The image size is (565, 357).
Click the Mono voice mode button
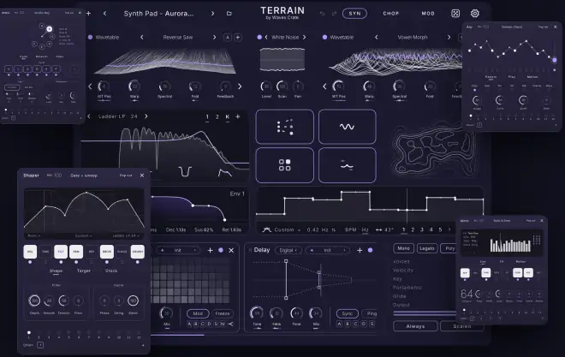pos(403,248)
